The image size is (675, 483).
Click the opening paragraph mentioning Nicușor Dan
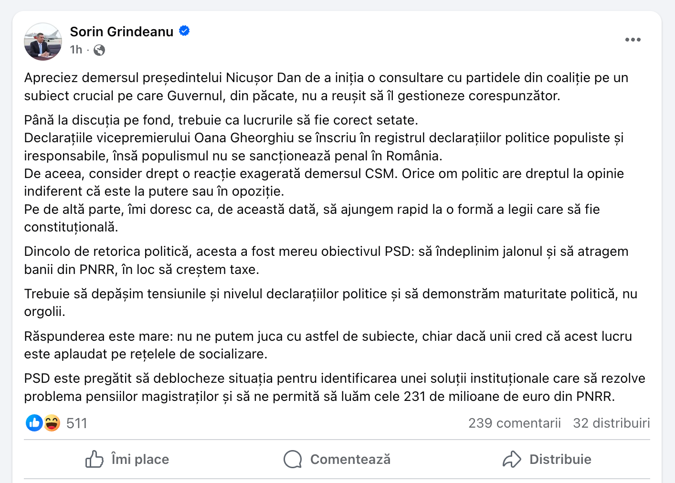[x=326, y=86]
